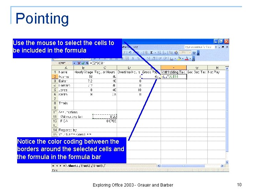257x193 pixels.
Task: Click the 'Gross Pay' header cell
Action: [x=151, y=72]
